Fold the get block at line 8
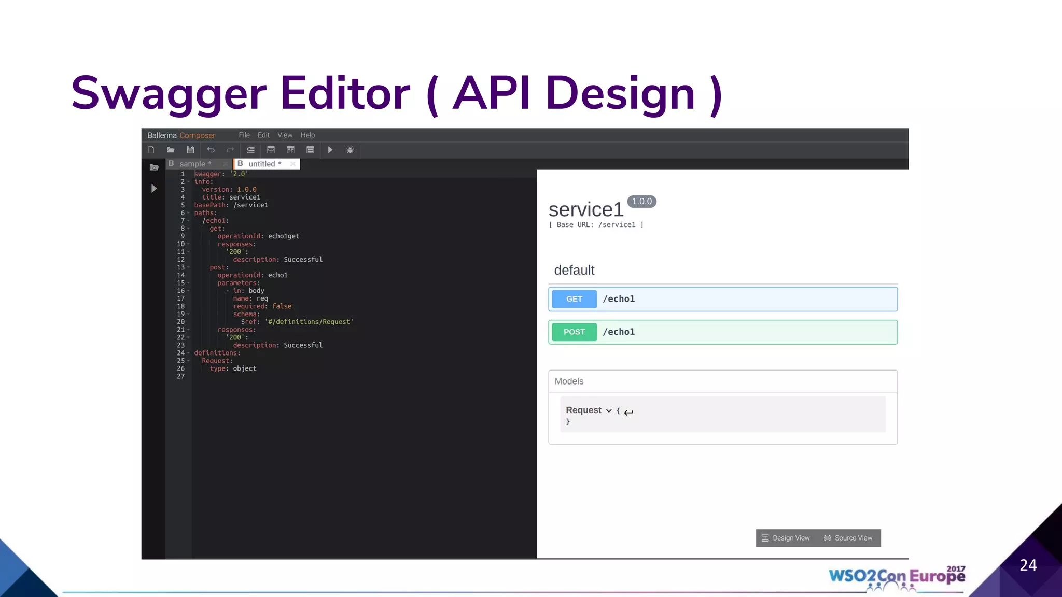The height and width of the screenshot is (597, 1062). coord(188,229)
